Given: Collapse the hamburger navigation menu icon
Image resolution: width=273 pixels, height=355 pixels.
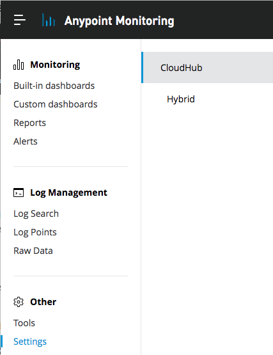Looking at the screenshot, I should [x=20, y=20].
